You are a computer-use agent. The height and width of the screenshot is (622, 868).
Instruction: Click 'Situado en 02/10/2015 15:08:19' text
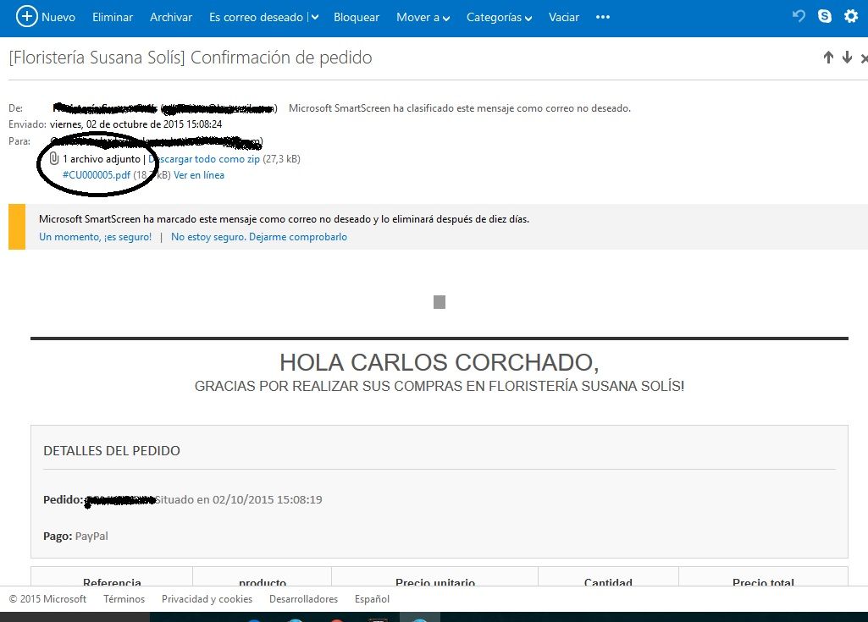tap(239, 499)
